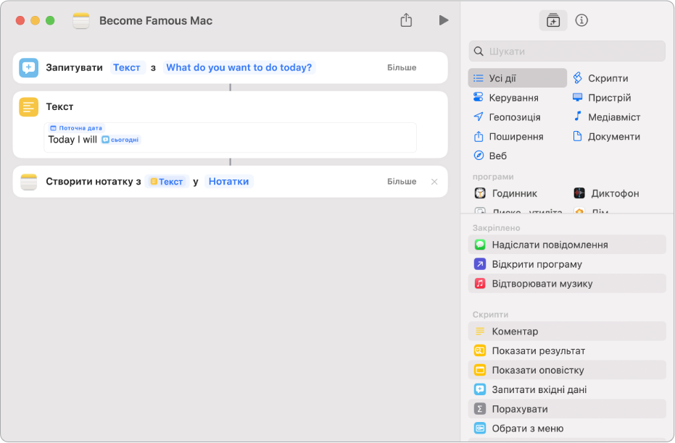Viewport: 675px width, 443px height.
Task: Click inside the 'Today I will' text field
Action: click(231, 138)
